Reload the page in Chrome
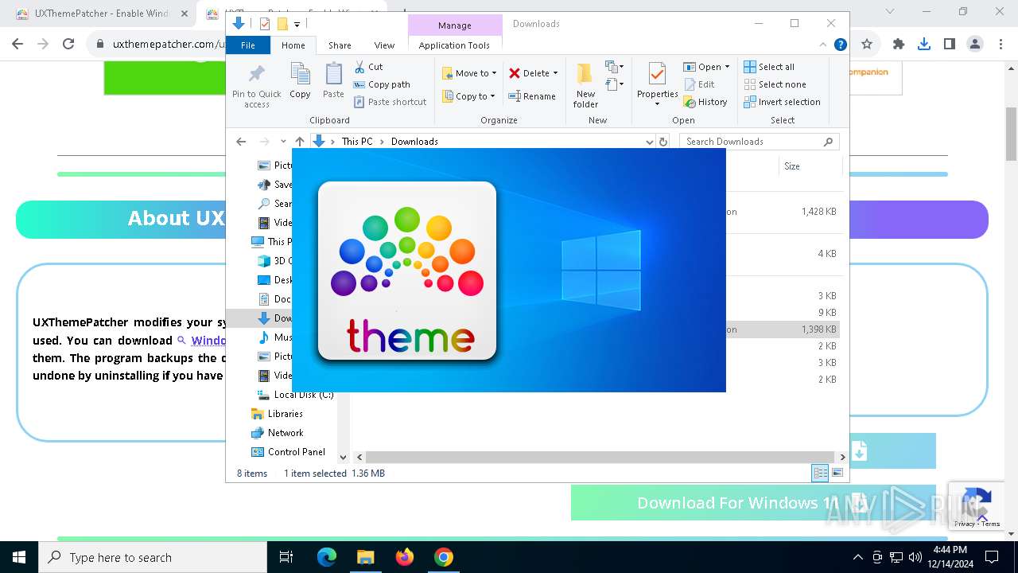 [x=68, y=45]
